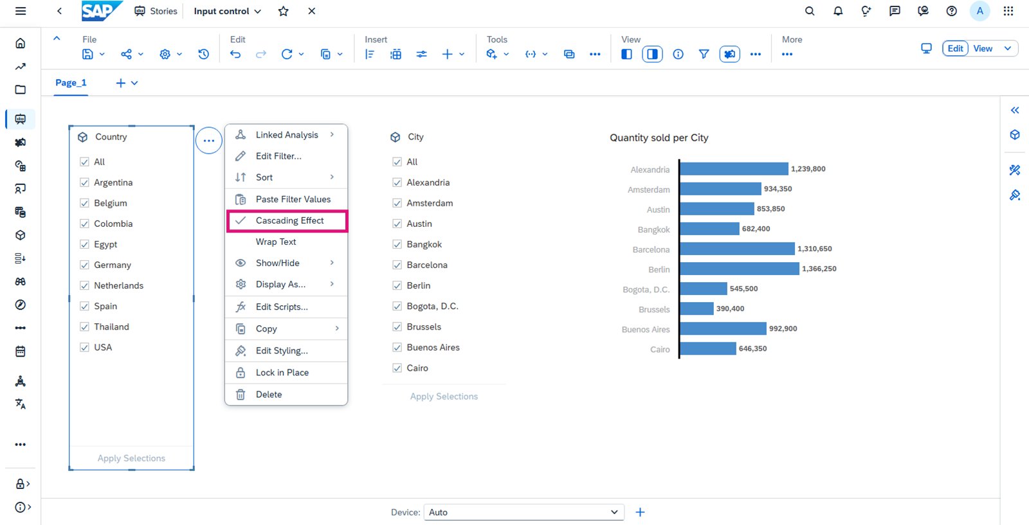Select Wrap Text menu entry
Viewport: 1029px width, 525px height.
coord(286,242)
